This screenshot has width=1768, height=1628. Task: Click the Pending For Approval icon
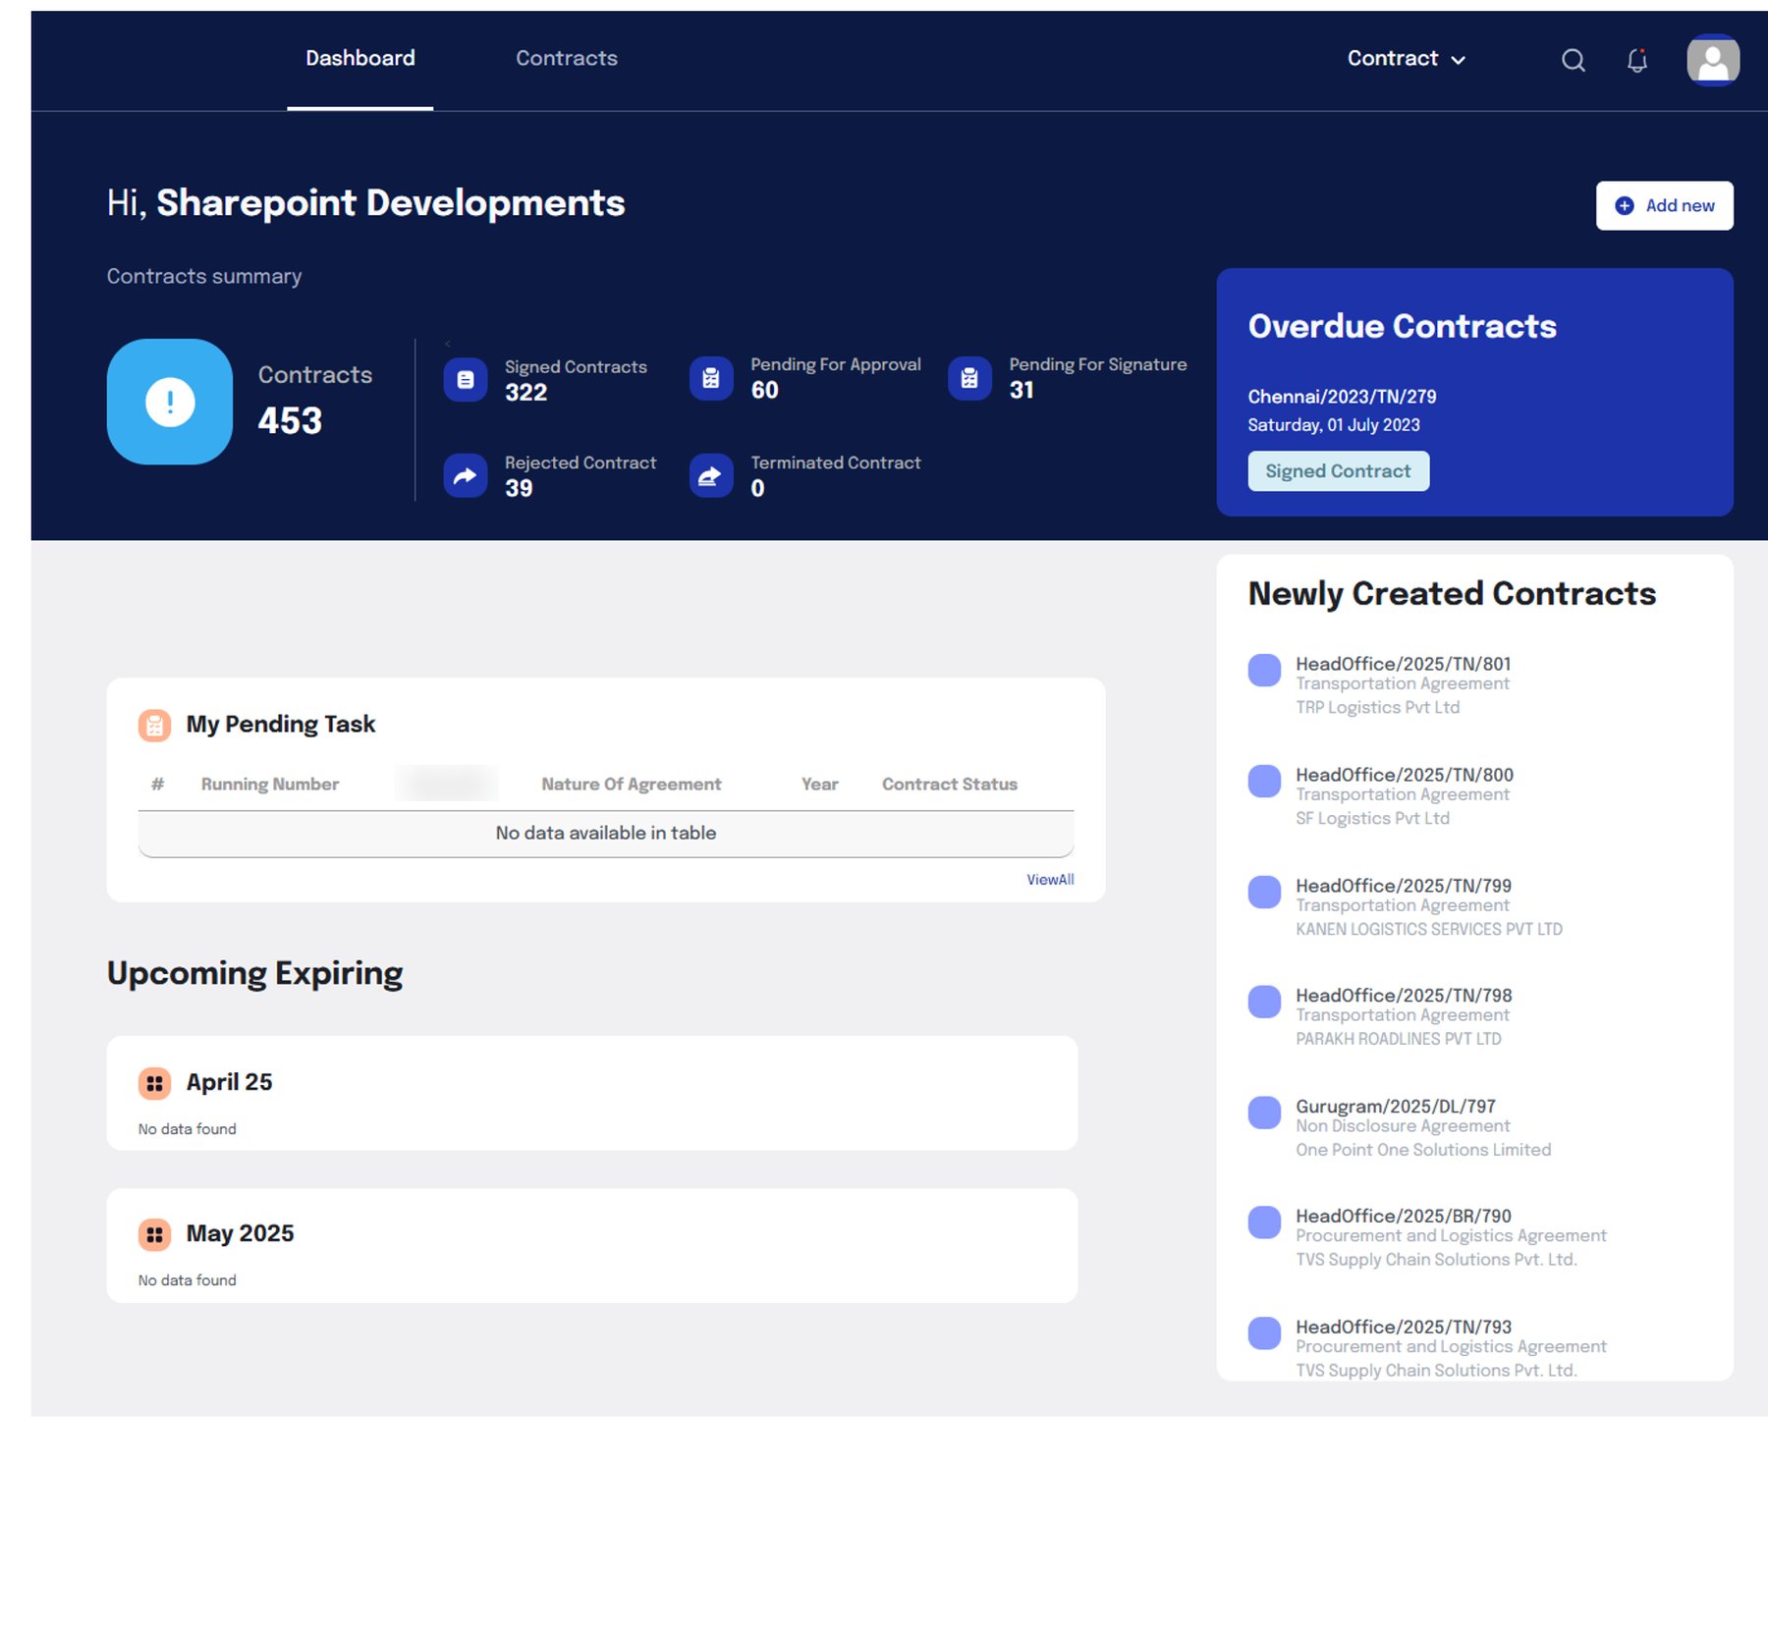pyautogui.click(x=711, y=378)
